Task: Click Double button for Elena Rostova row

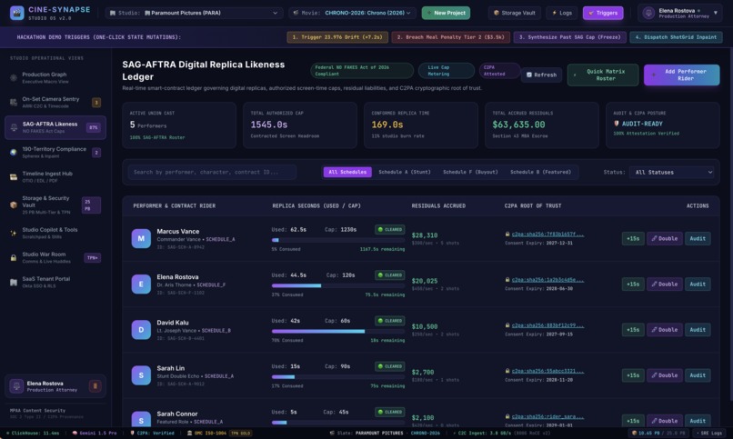Action: click(x=664, y=284)
